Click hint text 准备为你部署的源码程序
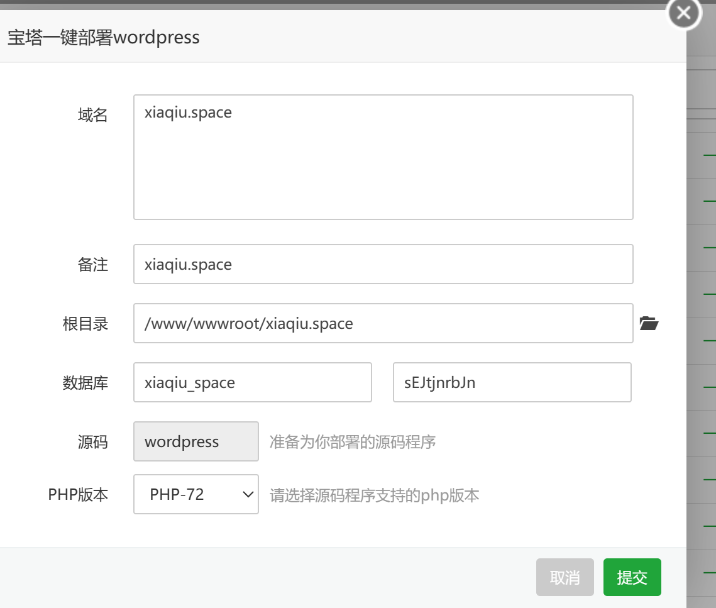 (x=353, y=442)
